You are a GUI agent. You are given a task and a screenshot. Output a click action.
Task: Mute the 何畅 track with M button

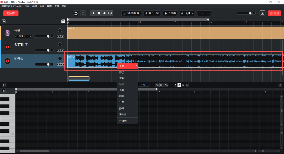coord(59,36)
